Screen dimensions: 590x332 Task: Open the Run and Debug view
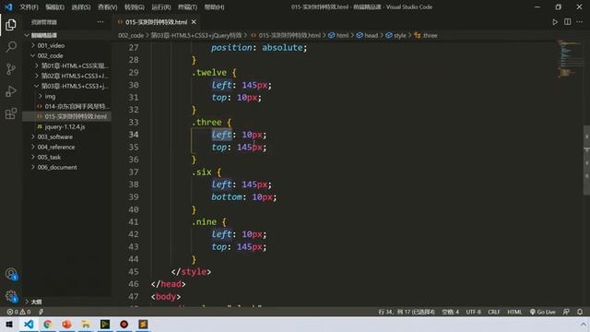[x=11, y=91]
